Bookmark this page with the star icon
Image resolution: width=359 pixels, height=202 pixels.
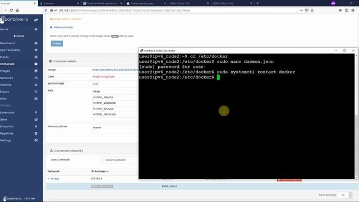[312, 10]
